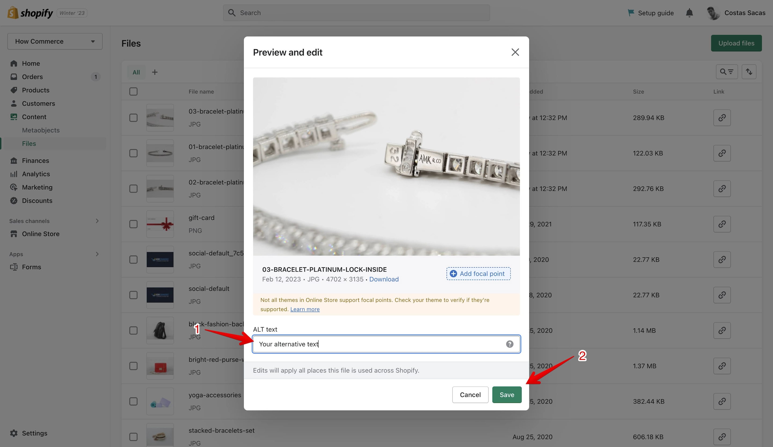Click the Shopify logo
The width and height of the screenshot is (773, 447).
tap(30, 13)
